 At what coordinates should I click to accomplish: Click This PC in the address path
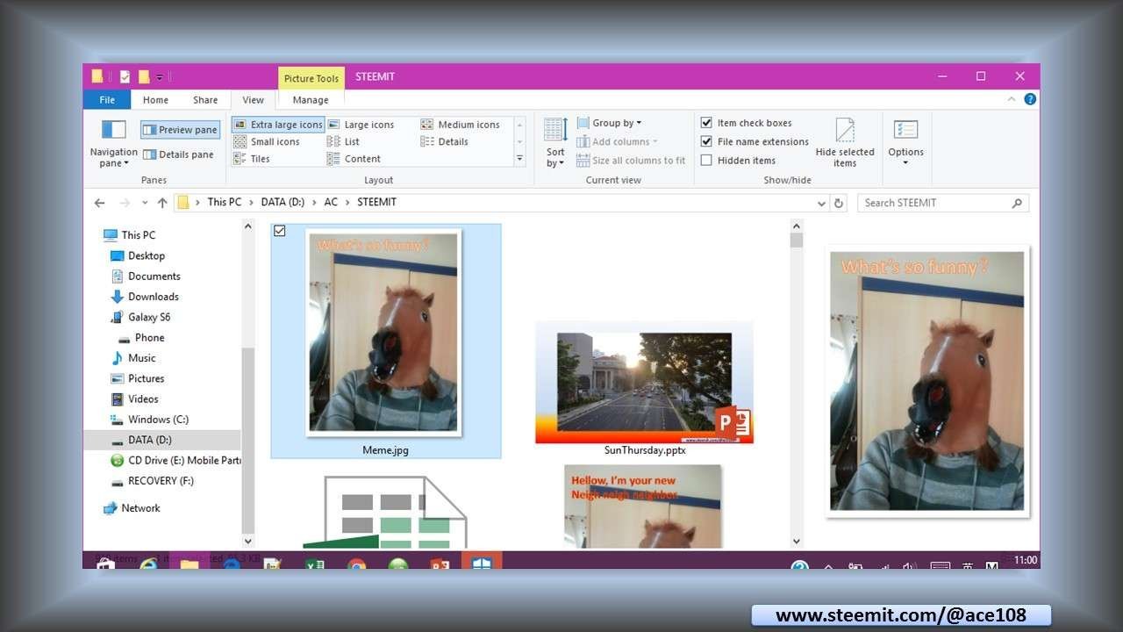click(225, 202)
